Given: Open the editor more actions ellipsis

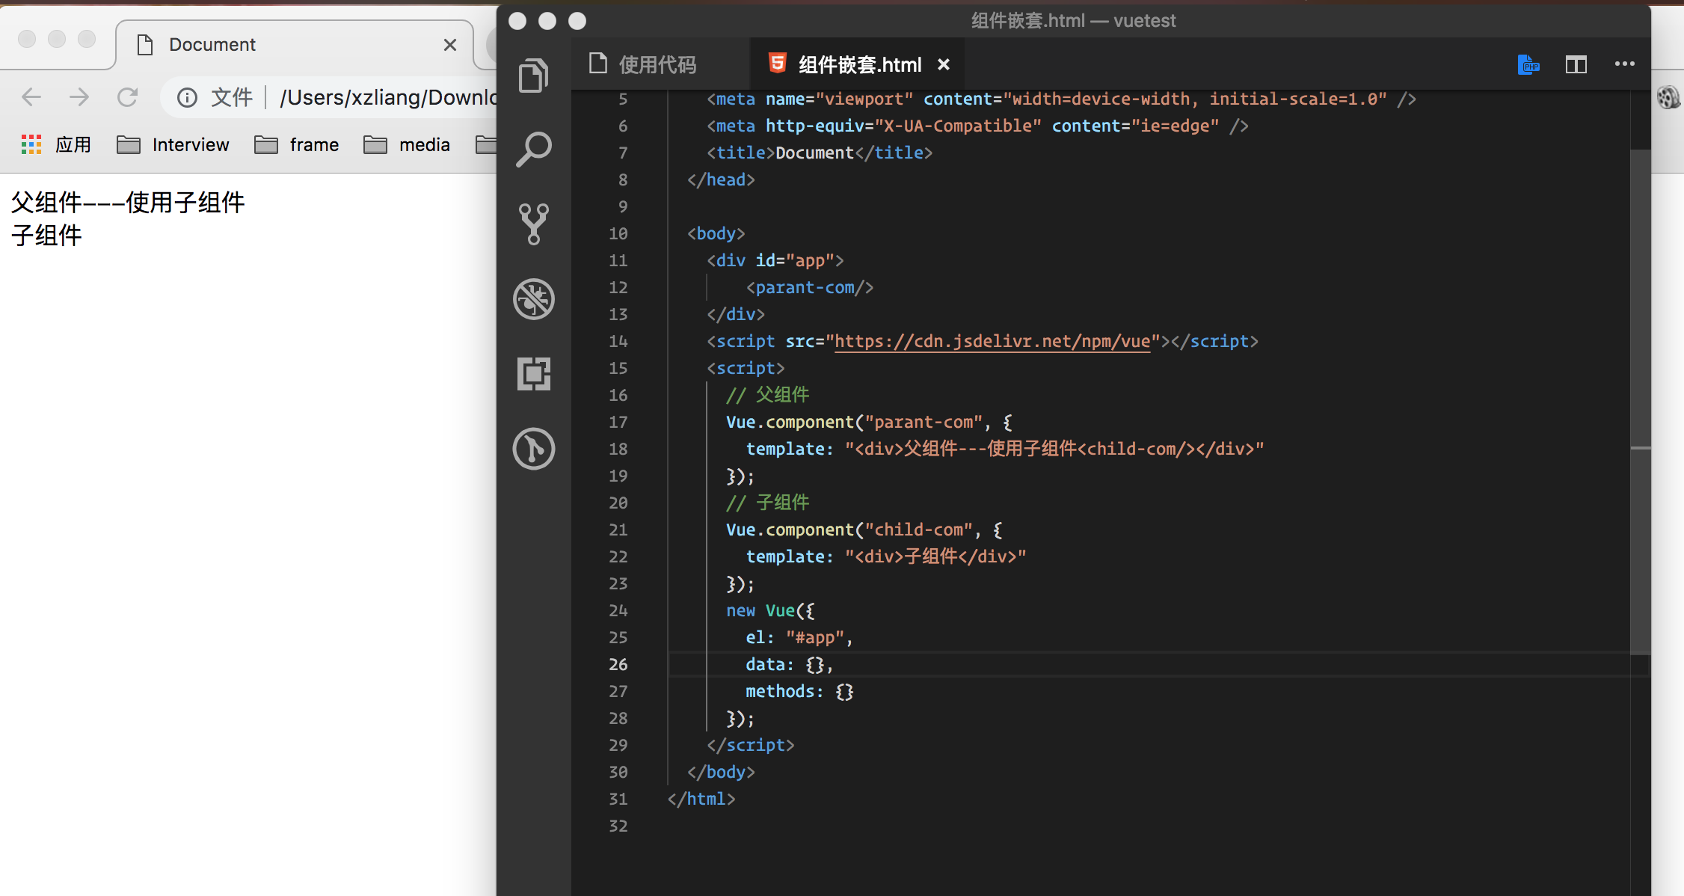Looking at the screenshot, I should coord(1624,64).
